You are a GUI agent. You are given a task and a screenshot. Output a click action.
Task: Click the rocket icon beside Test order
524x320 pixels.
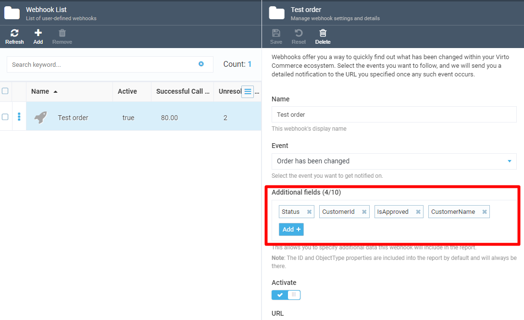tap(41, 116)
